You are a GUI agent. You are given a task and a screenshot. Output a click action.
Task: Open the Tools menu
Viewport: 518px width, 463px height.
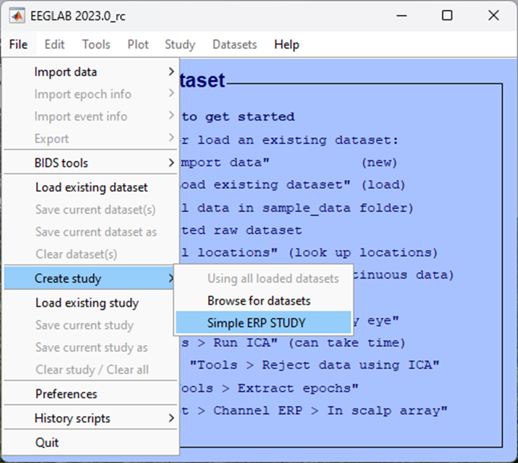click(x=96, y=44)
